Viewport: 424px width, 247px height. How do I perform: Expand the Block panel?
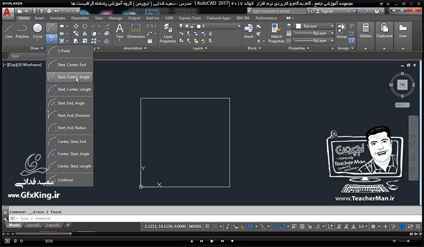click(254, 48)
